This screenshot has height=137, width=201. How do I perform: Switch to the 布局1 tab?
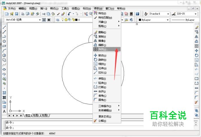pyautogui.click(x=36, y=115)
